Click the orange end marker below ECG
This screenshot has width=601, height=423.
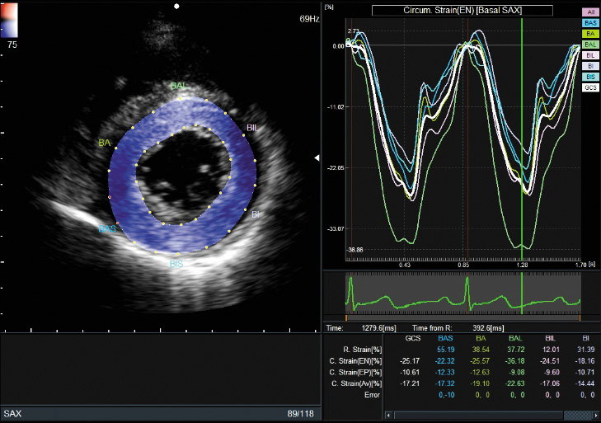click(580, 317)
